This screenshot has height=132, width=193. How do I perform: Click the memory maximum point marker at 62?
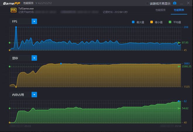coord(179,101)
